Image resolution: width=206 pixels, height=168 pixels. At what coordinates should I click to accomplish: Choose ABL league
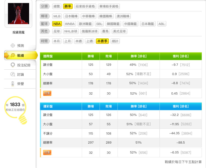tap(162, 24)
